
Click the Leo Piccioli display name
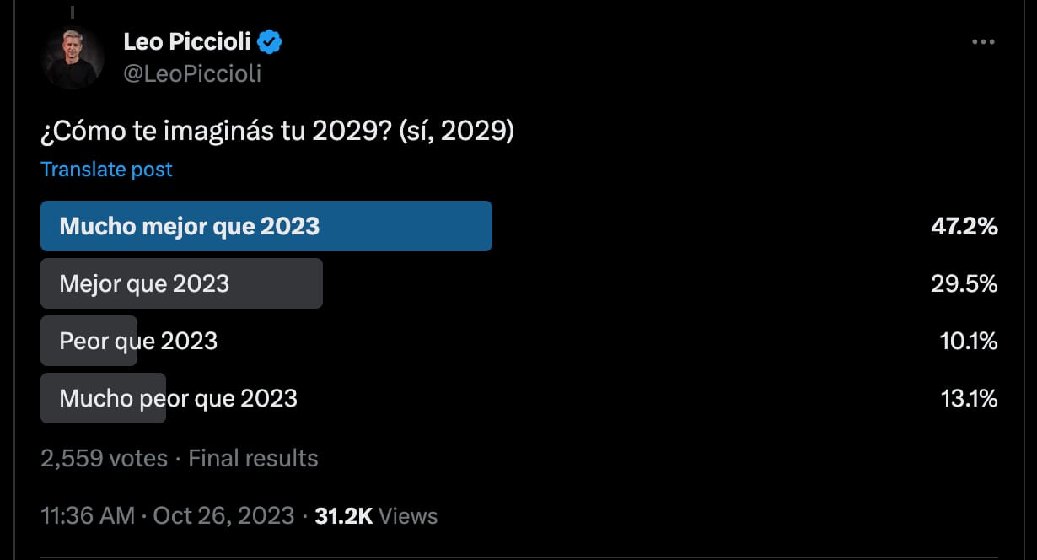pos(187,40)
